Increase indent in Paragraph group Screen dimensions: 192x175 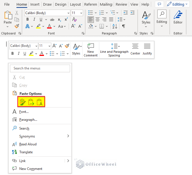[132, 13]
